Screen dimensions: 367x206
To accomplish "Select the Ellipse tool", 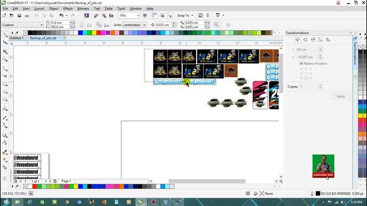I will (x=5, y=92).
